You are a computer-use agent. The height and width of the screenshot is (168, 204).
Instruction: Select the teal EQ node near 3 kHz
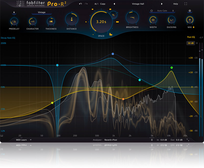(139, 80)
